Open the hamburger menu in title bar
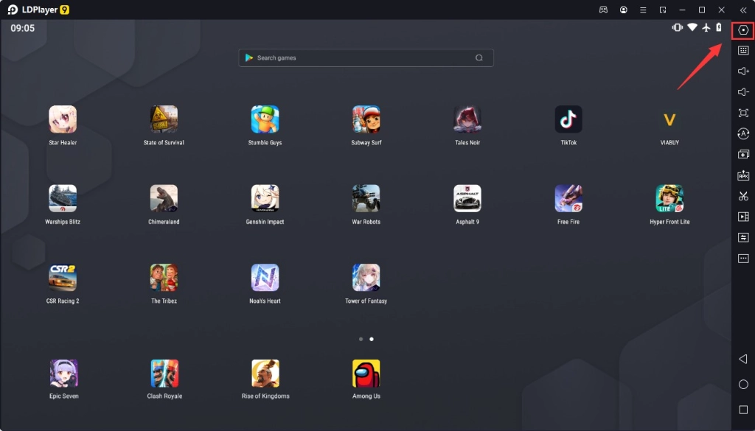Viewport: 755px width, 431px height. pyautogui.click(x=643, y=10)
